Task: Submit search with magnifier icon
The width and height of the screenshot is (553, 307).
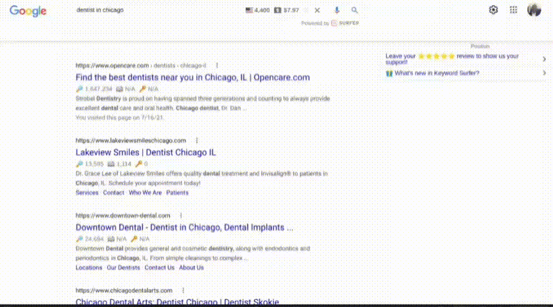Action: [355, 10]
